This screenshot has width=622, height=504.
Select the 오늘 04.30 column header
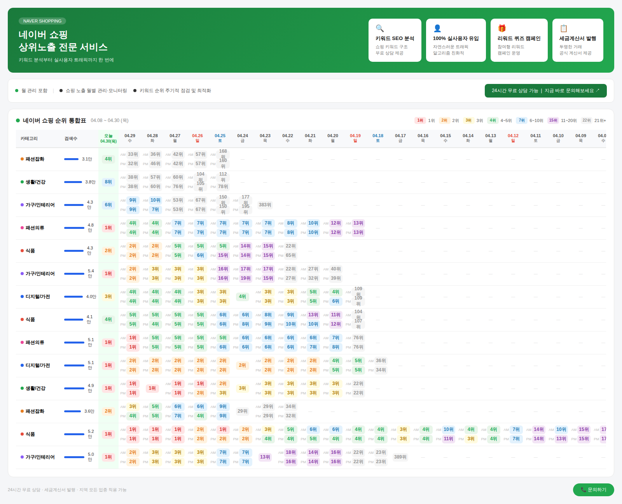click(108, 138)
